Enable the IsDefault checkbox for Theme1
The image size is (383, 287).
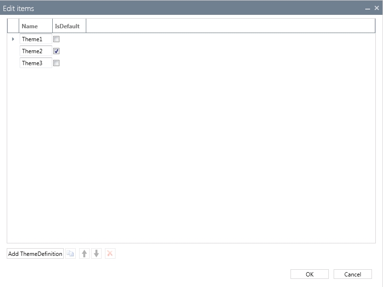[x=57, y=39]
